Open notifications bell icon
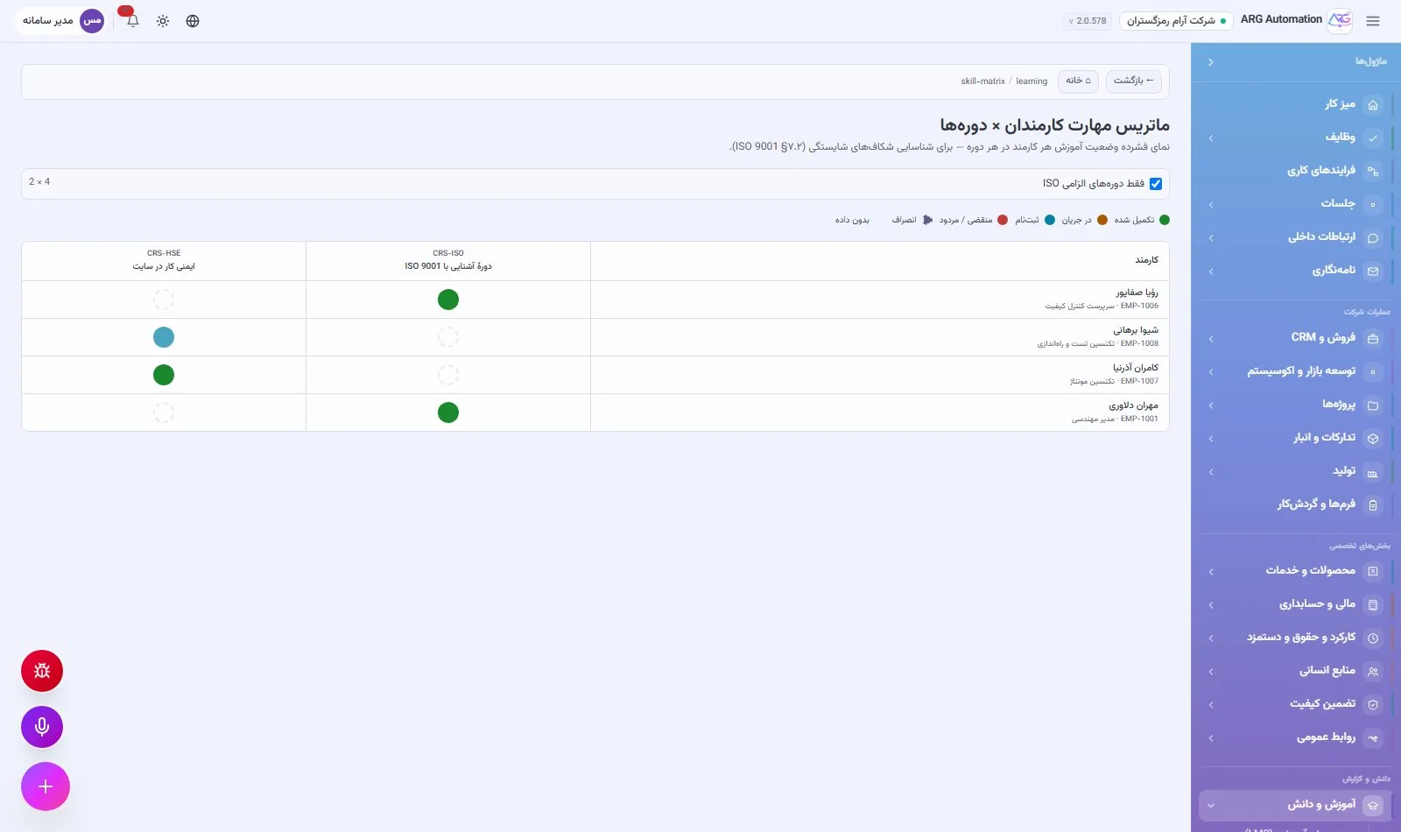 click(x=132, y=21)
